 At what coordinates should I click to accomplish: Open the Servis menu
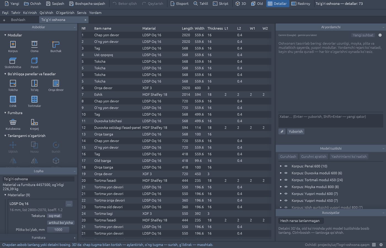click(x=82, y=13)
